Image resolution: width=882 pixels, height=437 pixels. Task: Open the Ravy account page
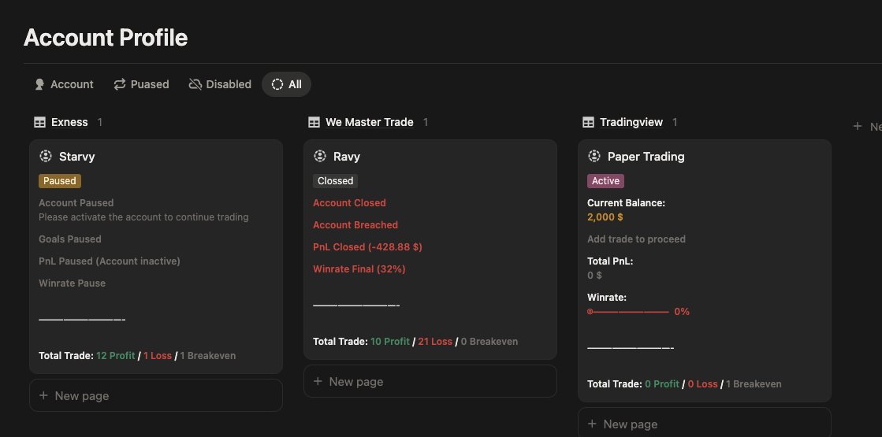coord(347,157)
